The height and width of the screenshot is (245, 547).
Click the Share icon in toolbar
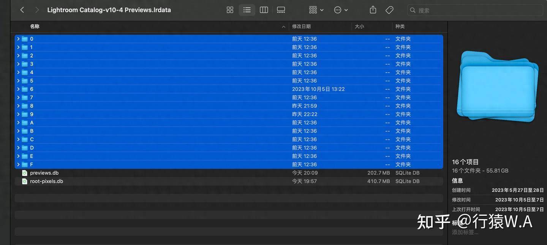coord(373,10)
